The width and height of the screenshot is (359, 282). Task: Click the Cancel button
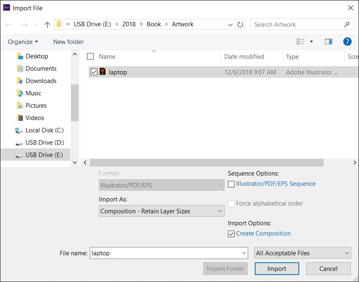pos(328,269)
